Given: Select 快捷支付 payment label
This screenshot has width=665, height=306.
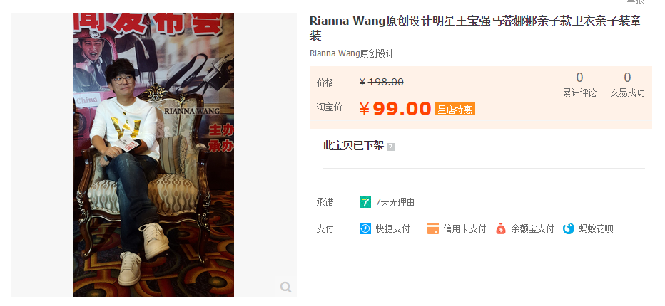Looking at the screenshot, I should point(392,229).
